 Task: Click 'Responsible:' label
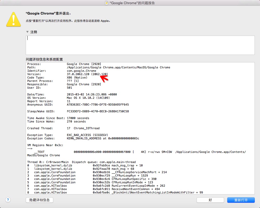[37, 84]
